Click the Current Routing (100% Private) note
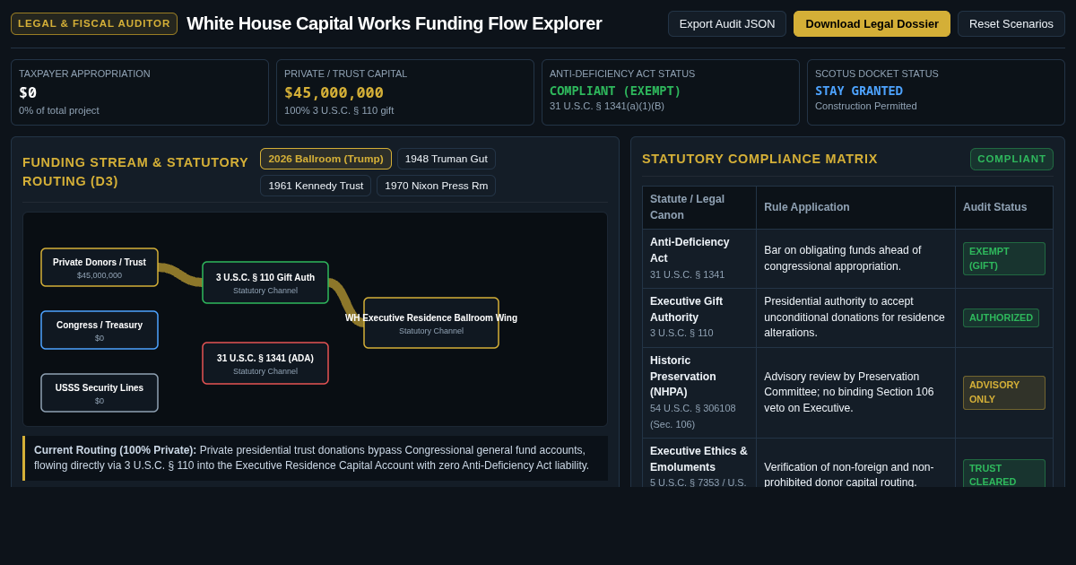Image resolution: width=1076 pixels, height=565 pixels. coord(315,457)
